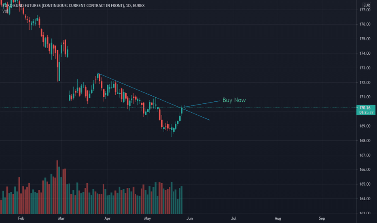
Task: Click the 177.00 price axis label
Action: 365,10
